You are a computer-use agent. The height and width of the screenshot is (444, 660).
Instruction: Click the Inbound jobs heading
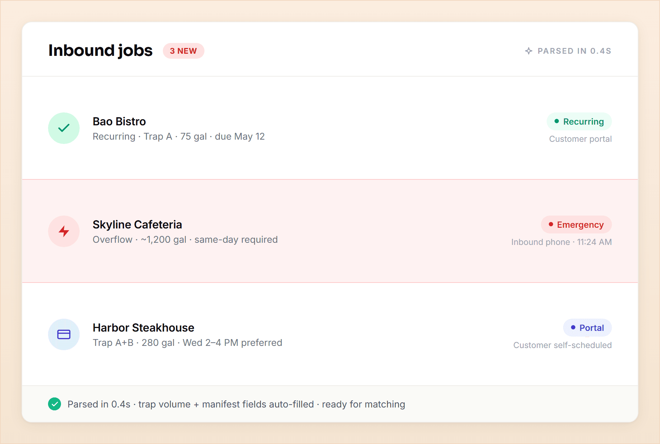click(x=100, y=50)
